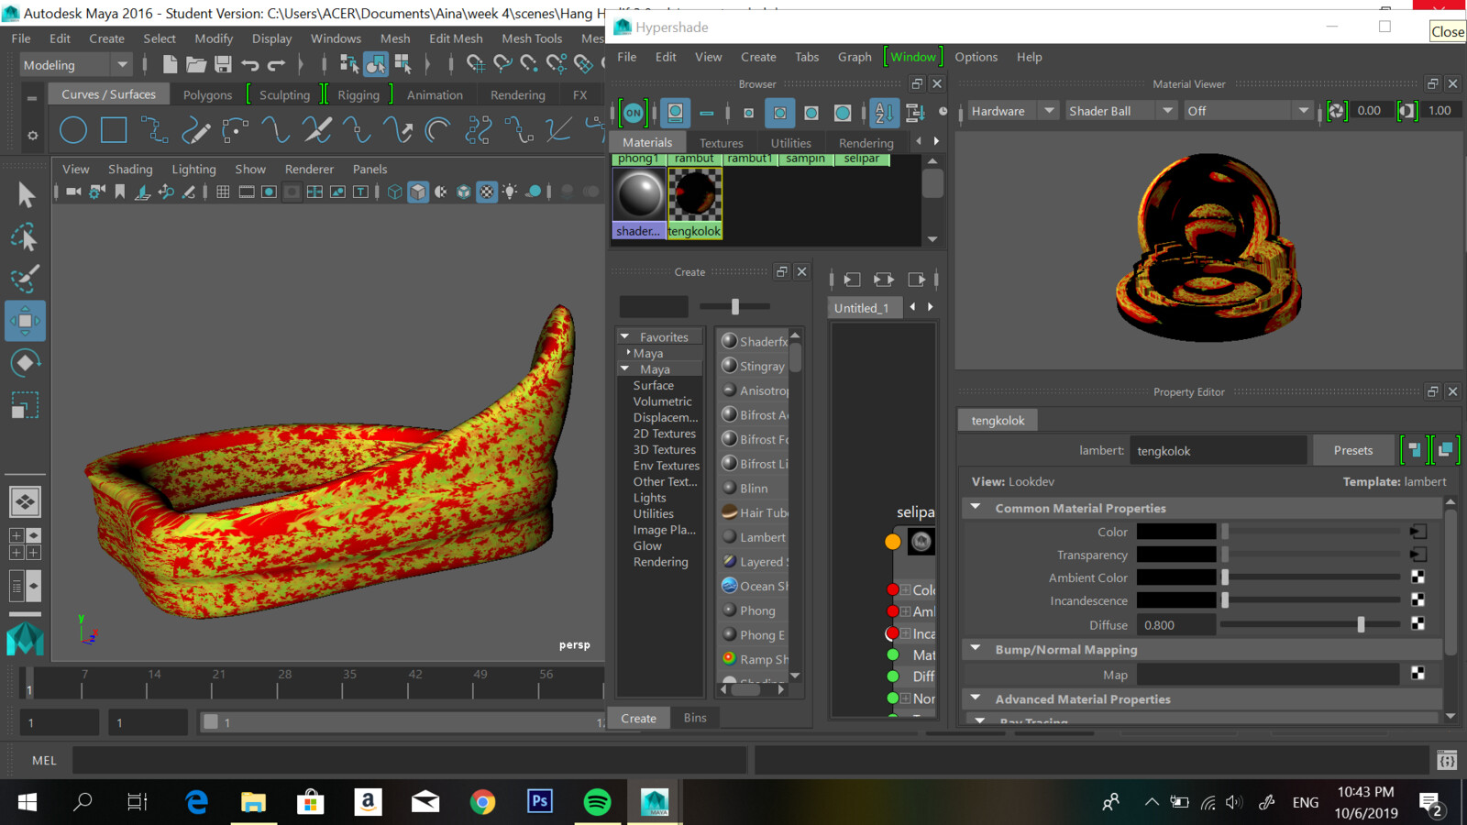Click the Presets button in Property Editor
The height and width of the screenshot is (825, 1467).
(x=1353, y=450)
